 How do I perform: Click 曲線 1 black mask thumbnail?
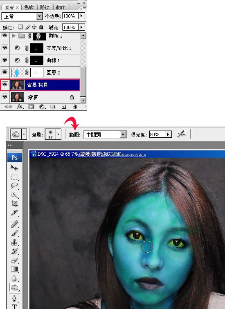point(37,60)
